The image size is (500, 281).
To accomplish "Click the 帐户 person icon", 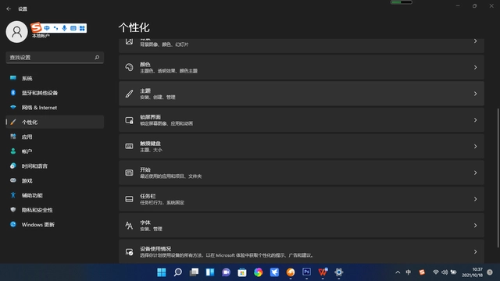I will pos(13,151).
